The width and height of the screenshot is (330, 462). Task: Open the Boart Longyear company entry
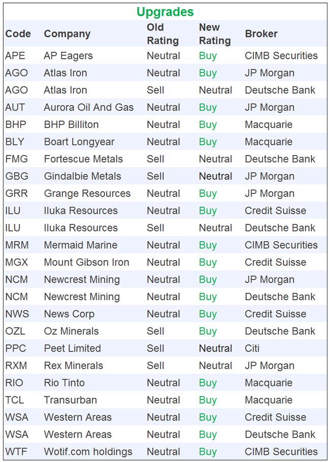79,142
